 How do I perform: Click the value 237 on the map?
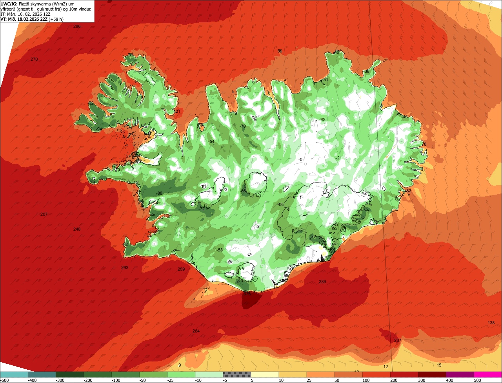tap(398, 340)
